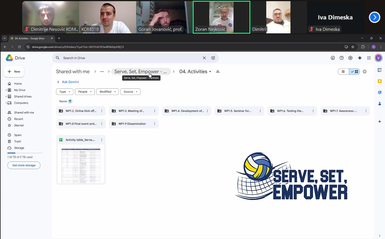Switch to grid layout view
The width and height of the screenshot is (385, 239).
(355, 72)
